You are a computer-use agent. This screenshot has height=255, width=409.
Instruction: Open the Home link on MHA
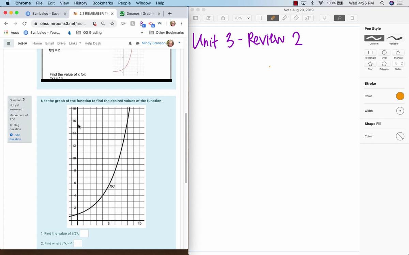[37, 43]
